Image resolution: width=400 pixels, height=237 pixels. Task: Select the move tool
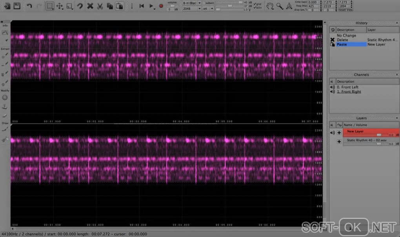click(59, 6)
